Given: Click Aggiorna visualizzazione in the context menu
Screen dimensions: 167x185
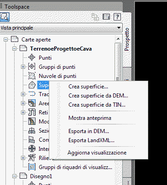Looking at the screenshot, I should [x=97, y=153].
